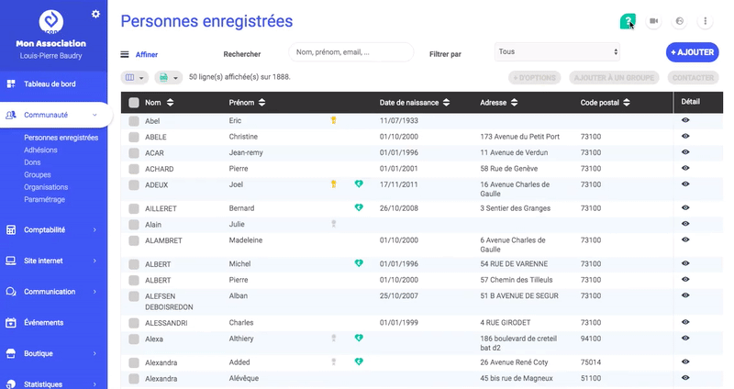View details eye for ABELE Christine
The height and width of the screenshot is (389, 734).
[x=685, y=136]
